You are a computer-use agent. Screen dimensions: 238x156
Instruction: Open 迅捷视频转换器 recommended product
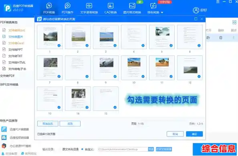pyautogui.click(x=15, y=137)
